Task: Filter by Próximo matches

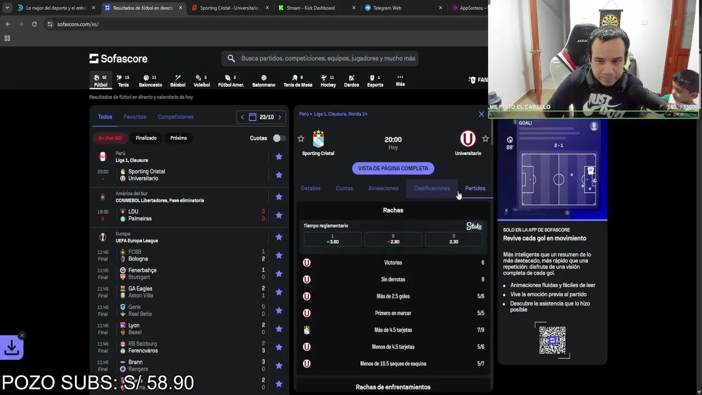Action: pyautogui.click(x=179, y=138)
